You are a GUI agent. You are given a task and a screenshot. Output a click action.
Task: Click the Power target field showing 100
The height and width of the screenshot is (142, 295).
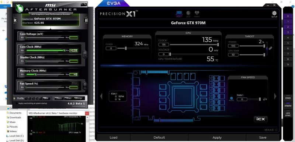233,46
